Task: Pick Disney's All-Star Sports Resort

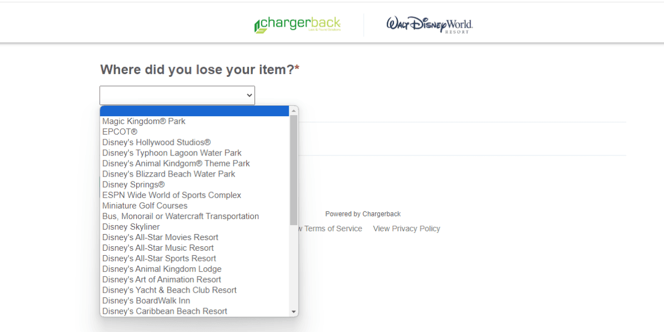Action: pyautogui.click(x=195, y=258)
